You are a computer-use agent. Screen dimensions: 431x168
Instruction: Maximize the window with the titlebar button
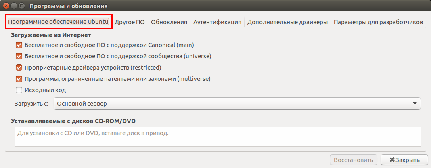coord(21,6)
